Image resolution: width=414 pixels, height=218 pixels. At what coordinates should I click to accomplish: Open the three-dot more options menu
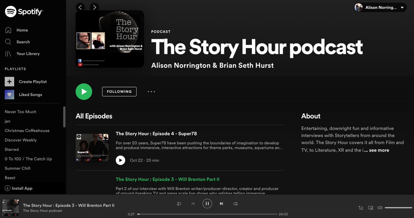coord(151,91)
